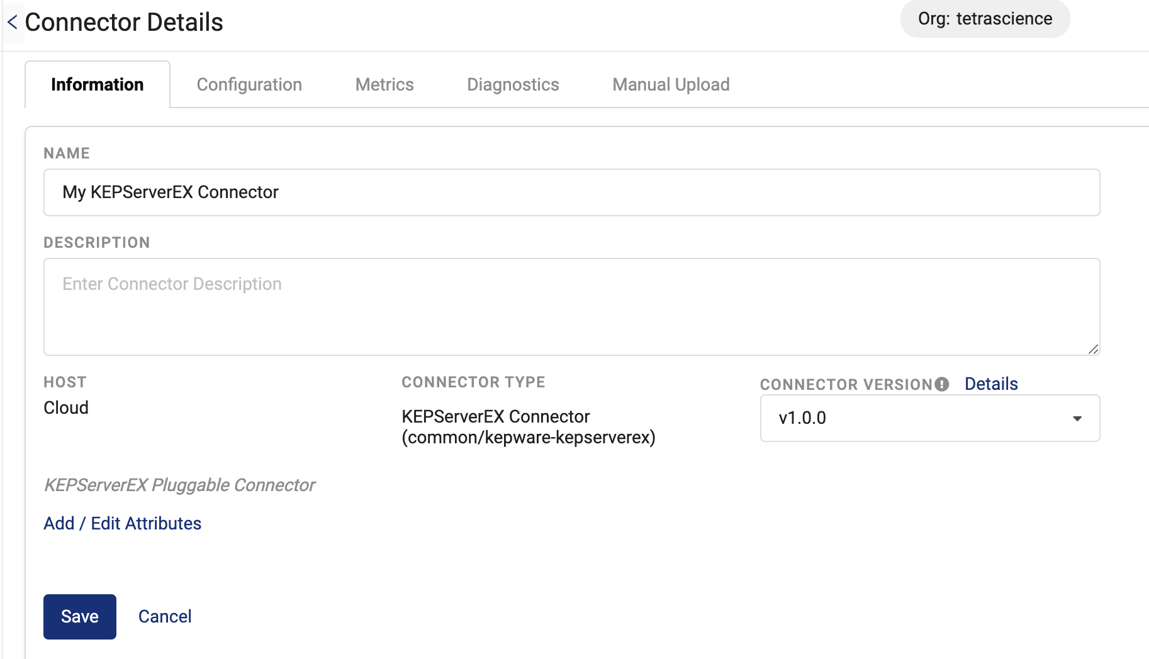Click the Host value 'Cloud'
Viewport: 1149px width, 659px height.
pyautogui.click(x=66, y=407)
